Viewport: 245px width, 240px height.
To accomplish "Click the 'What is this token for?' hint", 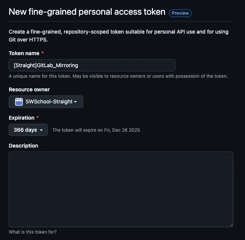I will click(33, 232).
